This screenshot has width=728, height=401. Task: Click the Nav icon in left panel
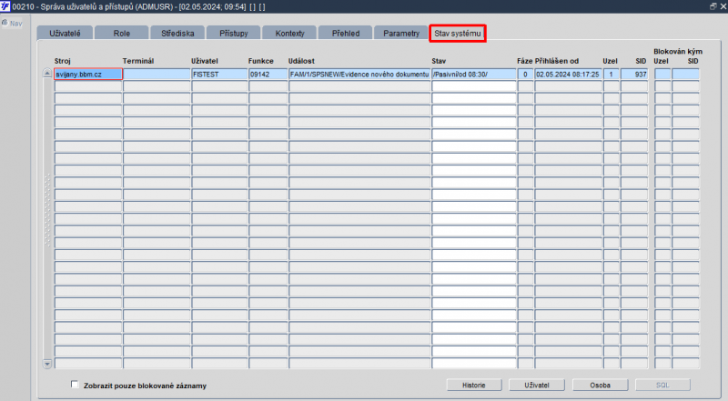[5, 23]
